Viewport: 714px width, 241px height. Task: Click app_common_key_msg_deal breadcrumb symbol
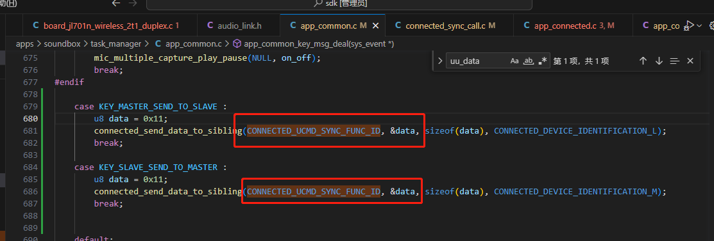[319, 44]
